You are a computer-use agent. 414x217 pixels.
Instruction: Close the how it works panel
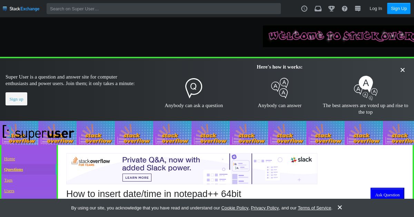point(402,70)
